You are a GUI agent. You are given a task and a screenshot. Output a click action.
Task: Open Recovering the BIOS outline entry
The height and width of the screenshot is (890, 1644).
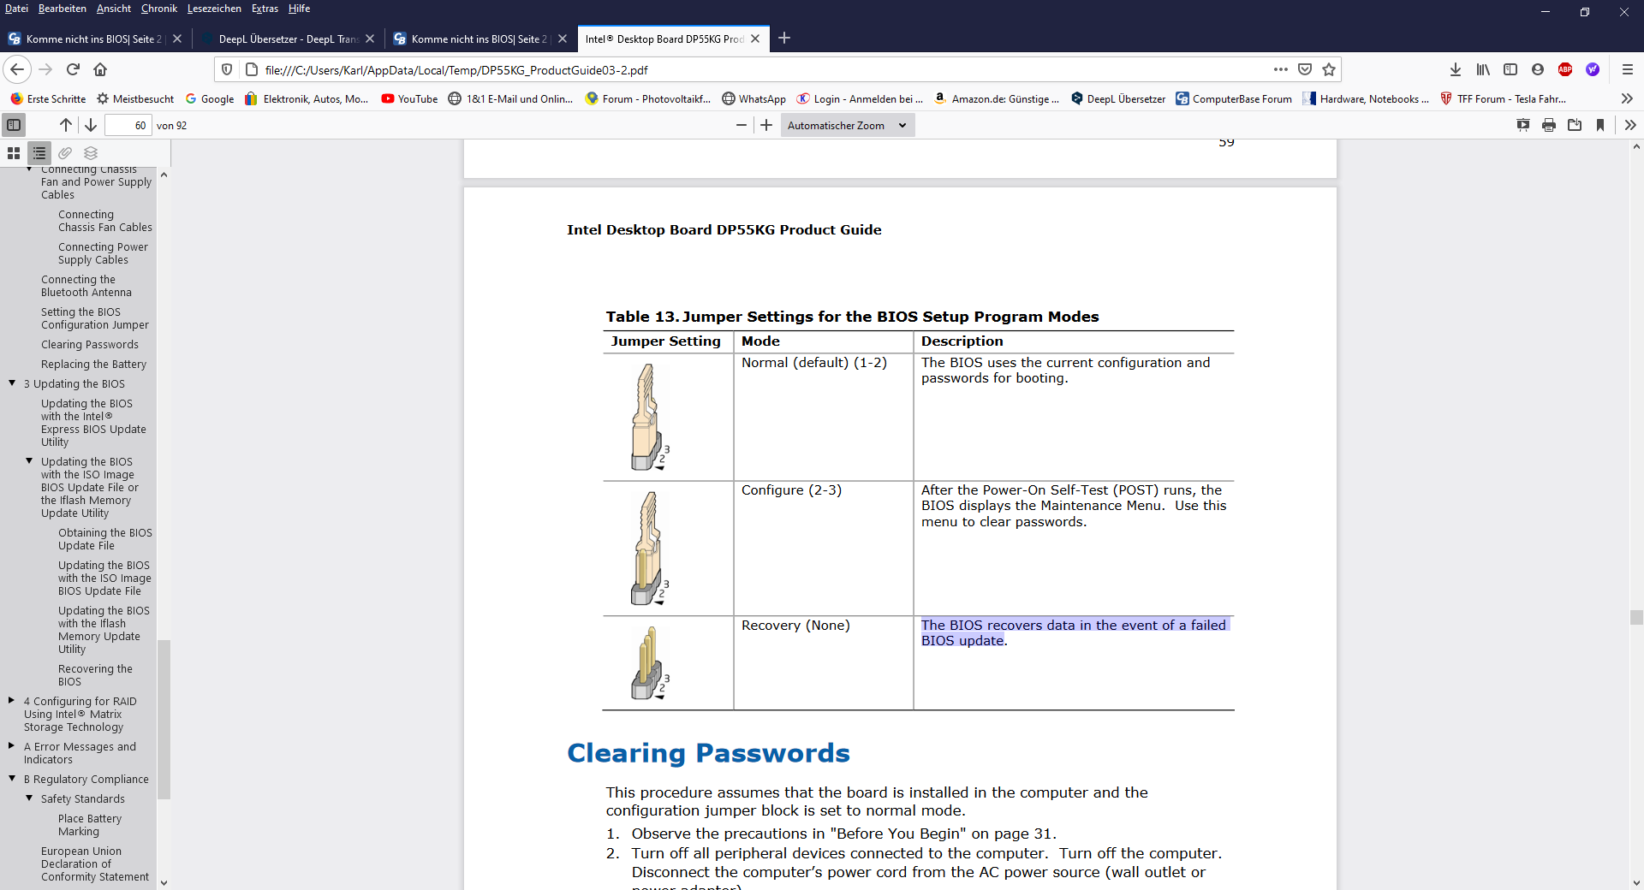point(95,675)
